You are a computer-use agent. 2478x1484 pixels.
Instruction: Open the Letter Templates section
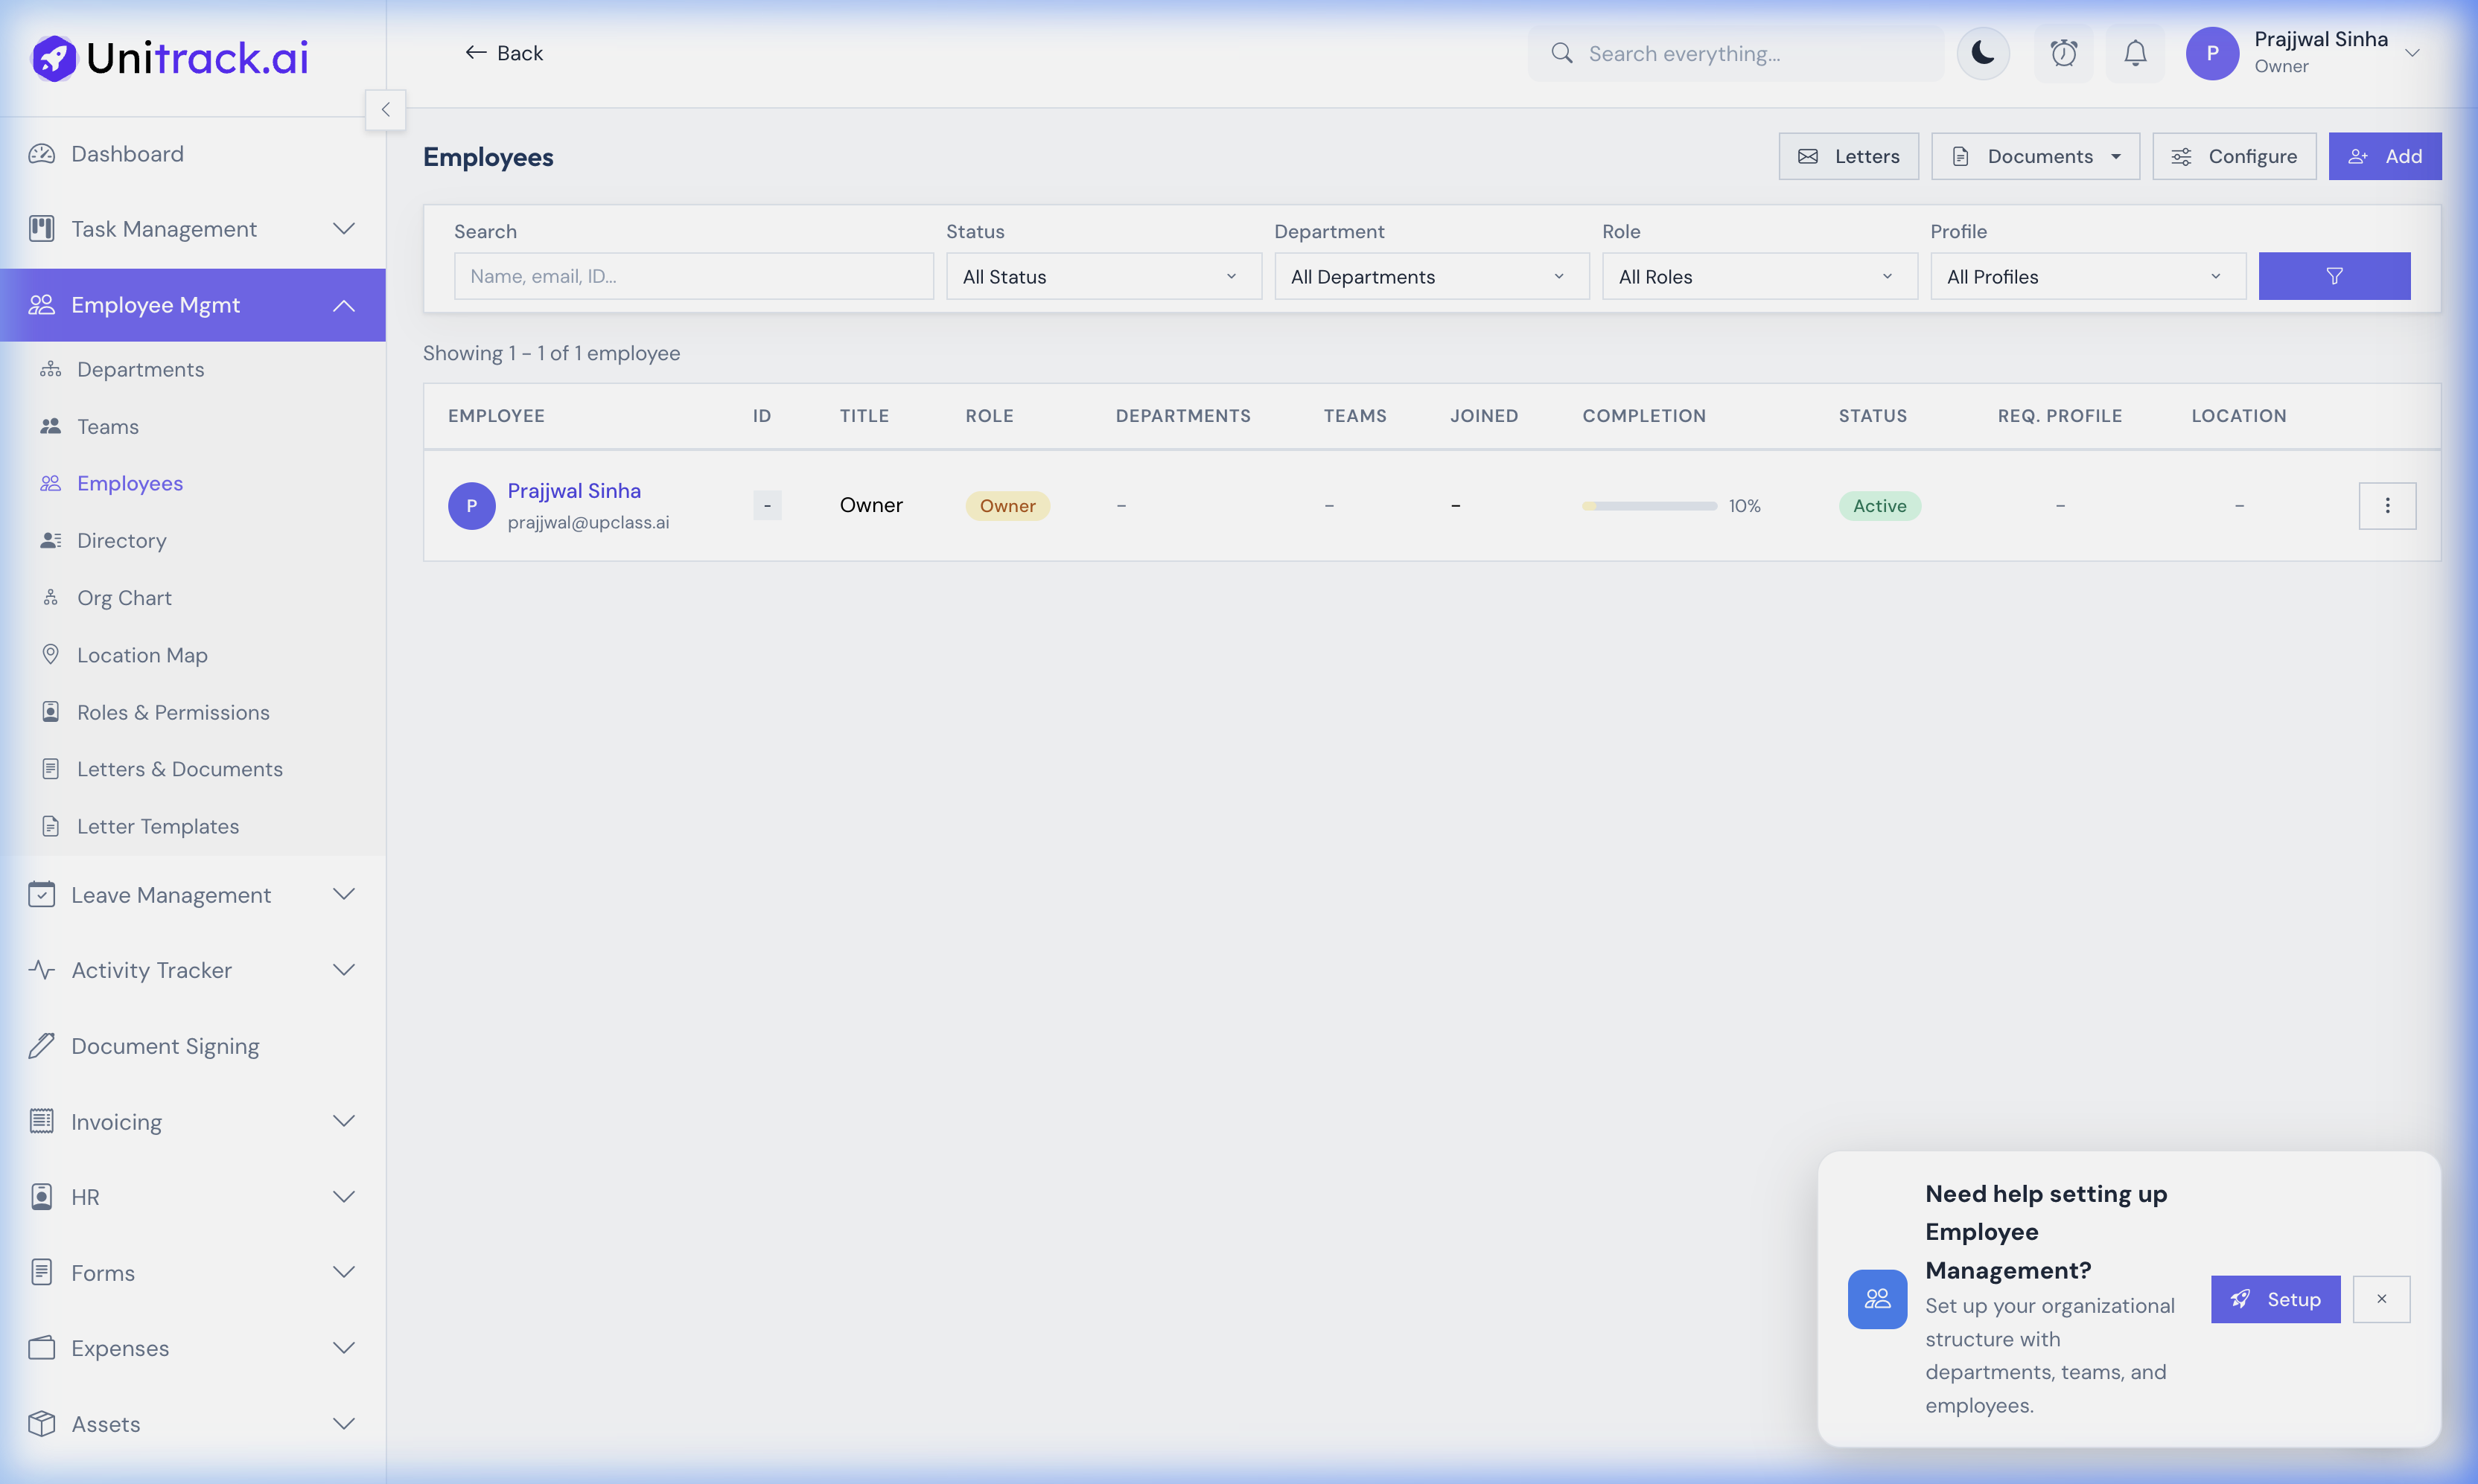tap(158, 825)
